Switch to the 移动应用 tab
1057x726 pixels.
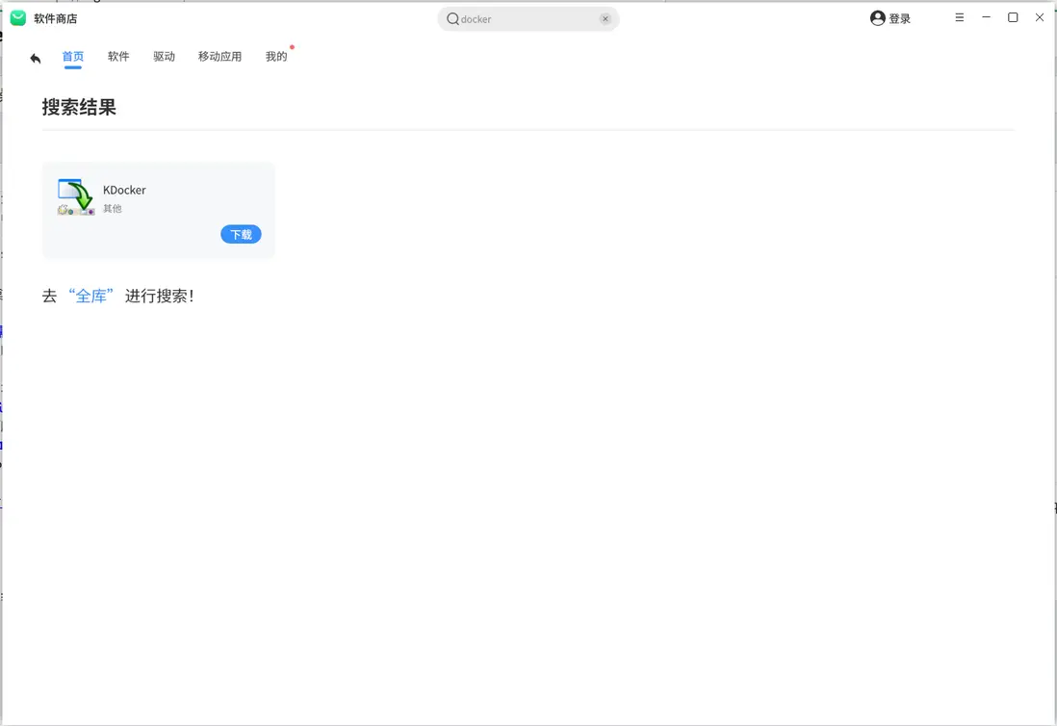click(x=219, y=56)
